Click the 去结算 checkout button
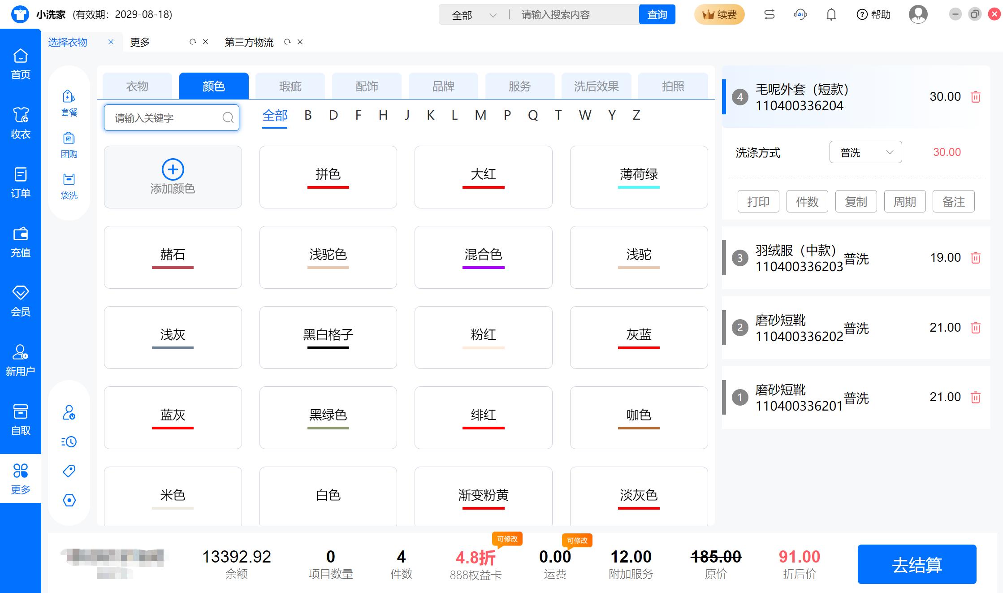Viewport: 1003px width, 593px height. pyautogui.click(x=917, y=564)
